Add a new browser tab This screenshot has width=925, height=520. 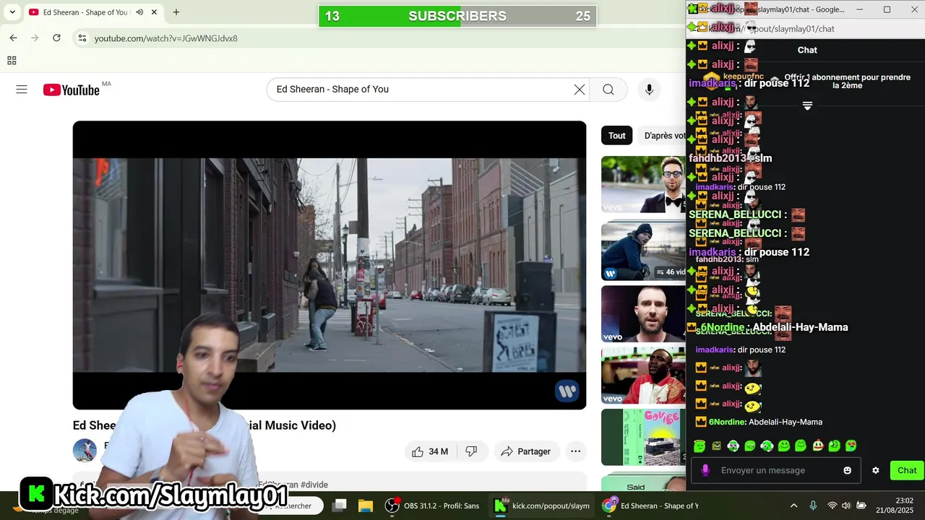pos(176,12)
